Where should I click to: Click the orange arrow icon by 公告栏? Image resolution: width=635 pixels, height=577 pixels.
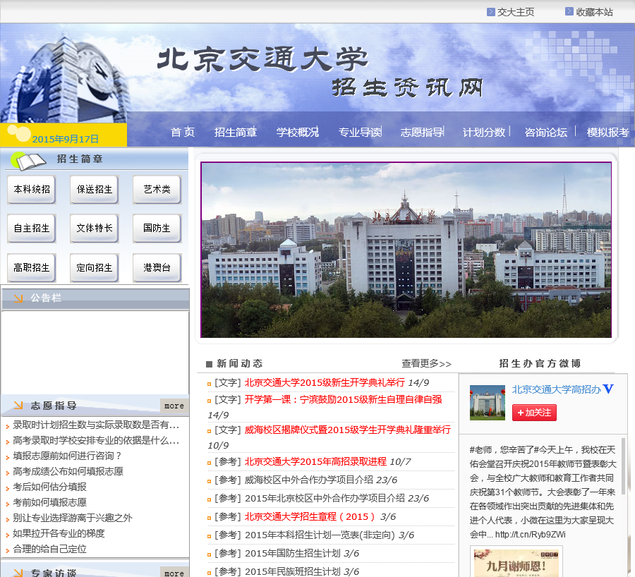[x=18, y=298]
